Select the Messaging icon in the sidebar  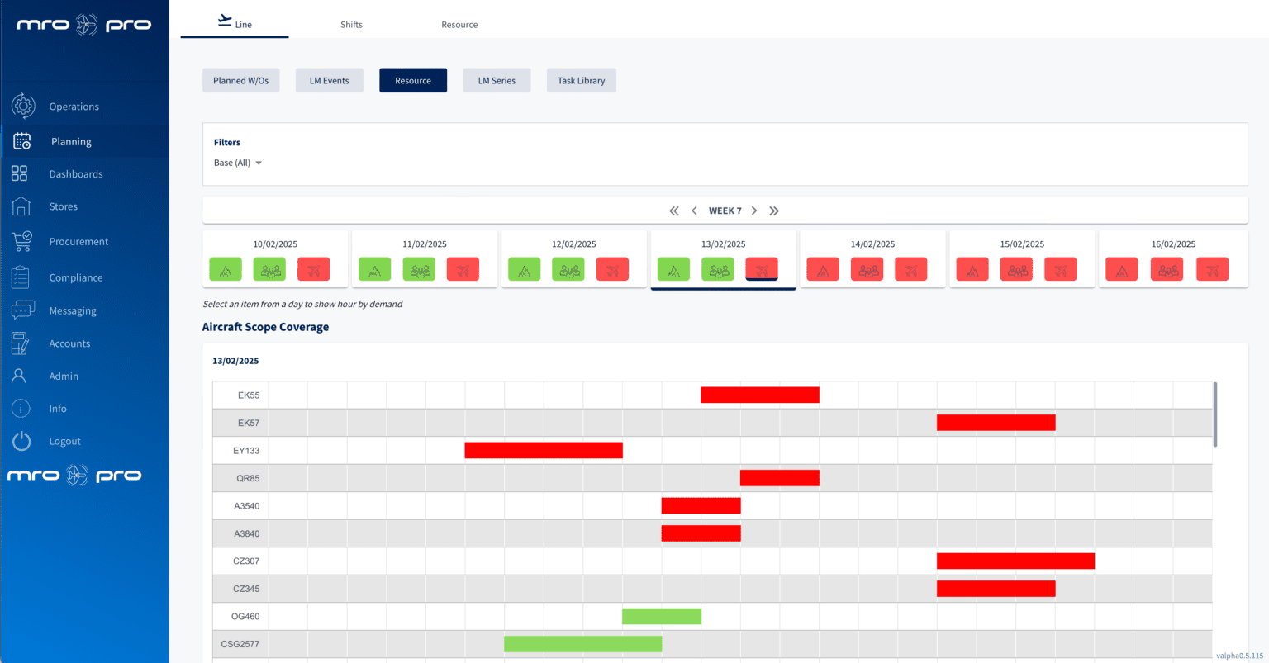[21, 310]
